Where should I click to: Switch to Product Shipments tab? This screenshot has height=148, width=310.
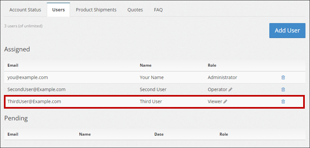[96, 10]
